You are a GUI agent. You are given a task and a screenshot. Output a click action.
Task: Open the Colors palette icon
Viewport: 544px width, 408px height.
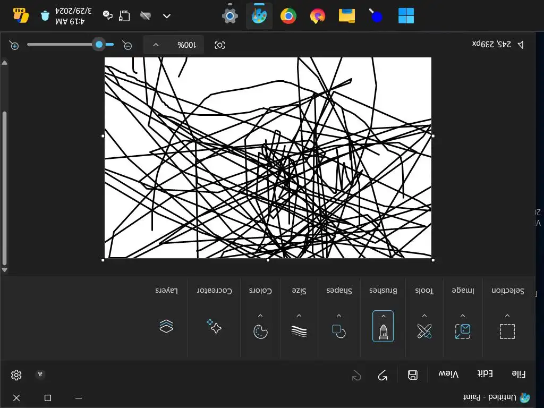tap(260, 331)
